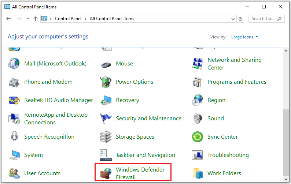
Task: Click the window title bar Control Panel icon
Action: 7,7
